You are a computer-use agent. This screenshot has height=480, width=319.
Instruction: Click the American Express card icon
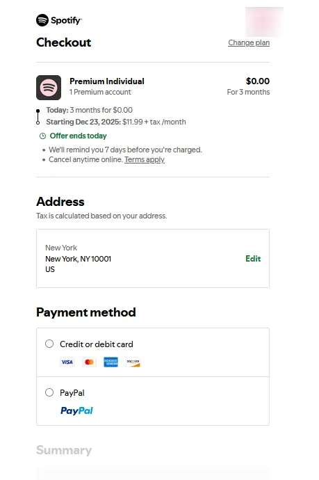(x=111, y=362)
